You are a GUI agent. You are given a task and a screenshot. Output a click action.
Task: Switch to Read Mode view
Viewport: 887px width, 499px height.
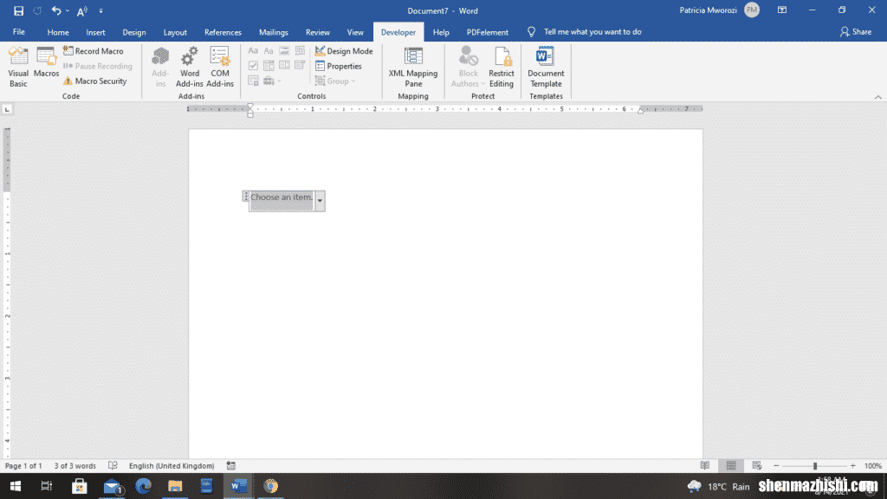pos(705,465)
